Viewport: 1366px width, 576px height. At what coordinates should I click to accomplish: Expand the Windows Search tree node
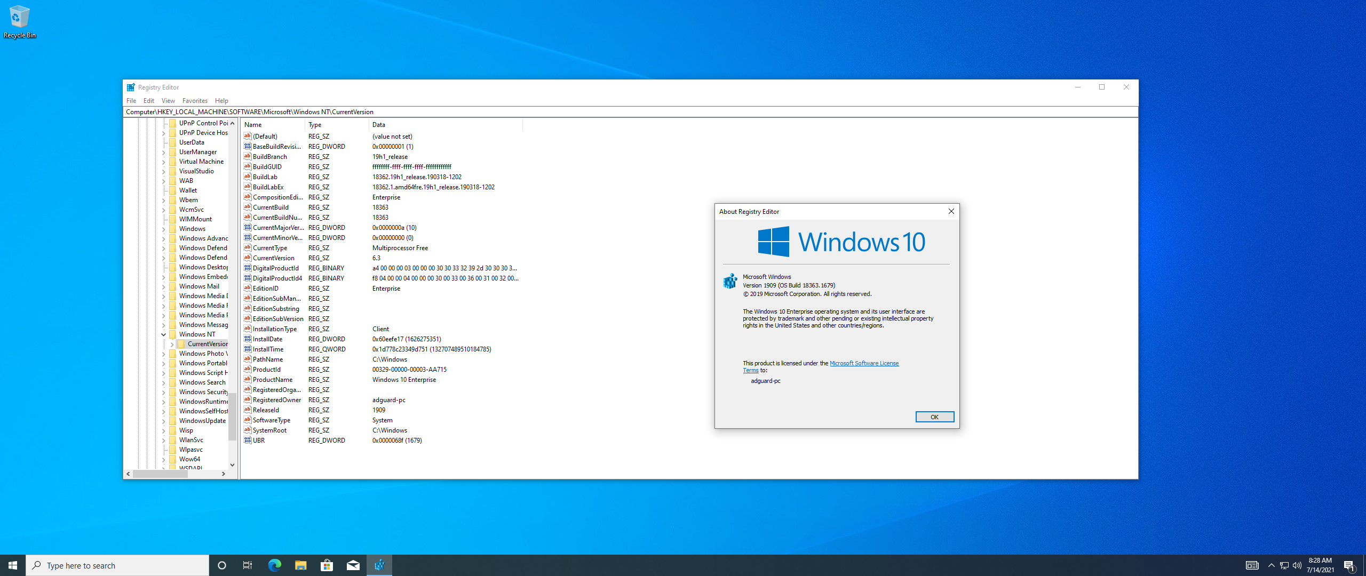pos(164,382)
